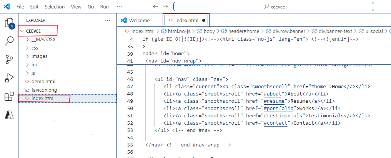Screen dimensions: 391x158
Task: Click header#home breadcrumb segment
Action: point(244,31)
